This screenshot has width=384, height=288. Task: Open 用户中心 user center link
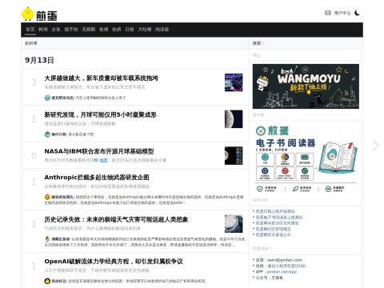342,13
